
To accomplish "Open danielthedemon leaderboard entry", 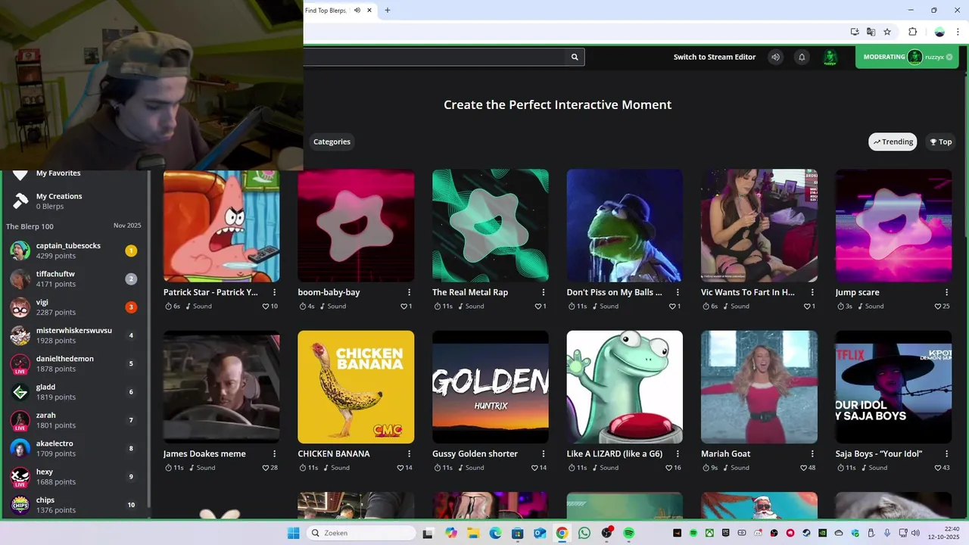I will [74, 363].
